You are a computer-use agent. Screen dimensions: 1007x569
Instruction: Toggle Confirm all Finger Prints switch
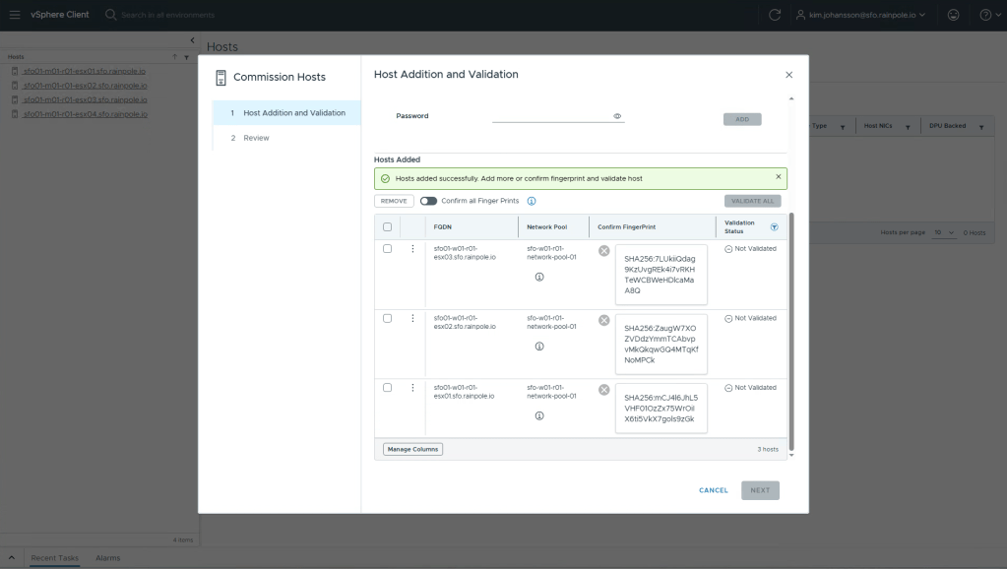tap(429, 201)
